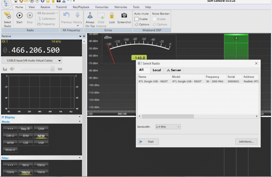Select LSB mode
This screenshot has width=272, height=177.
point(25,143)
